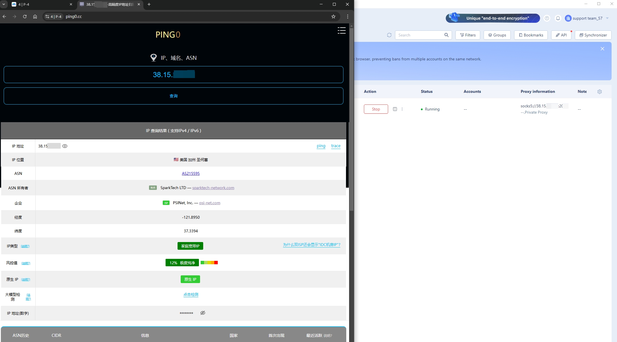This screenshot has width=617, height=342.
Task: Dismiss the blue banner with X
Action: pos(602,49)
